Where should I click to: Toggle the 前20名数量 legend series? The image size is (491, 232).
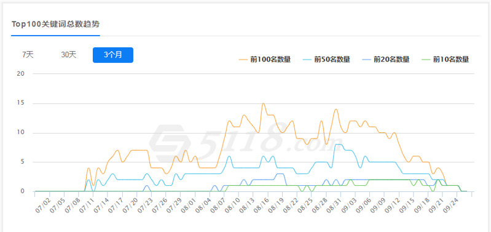coord(385,59)
